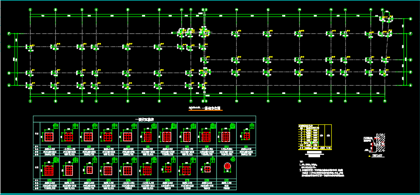Select the first column section in the schedule's bottom row
Screen dimensions: 420x195
(x=49, y=170)
